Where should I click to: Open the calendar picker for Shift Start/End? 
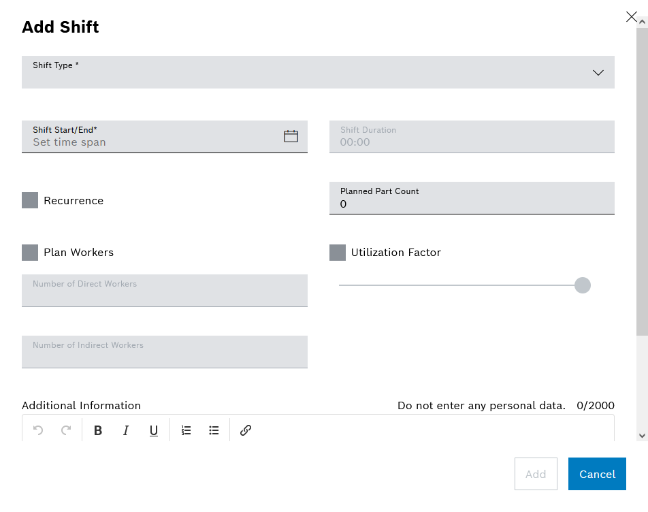click(291, 136)
